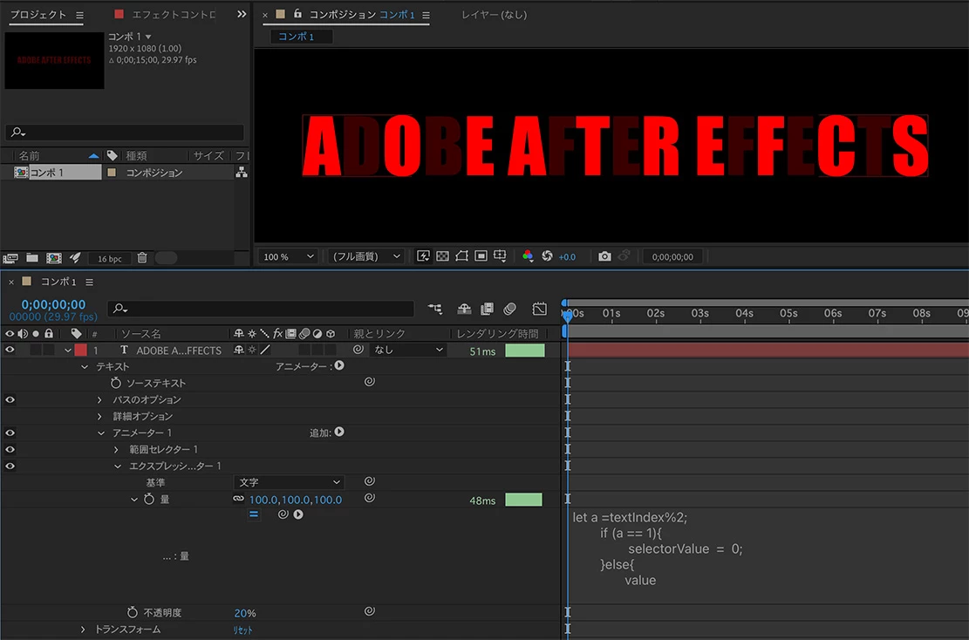969x640 pixels.
Task: Click the timeline search field
Action: 260,309
